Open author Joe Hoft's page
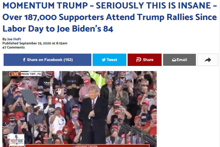Viewport: 220px width, 147px height. coord(14,39)
